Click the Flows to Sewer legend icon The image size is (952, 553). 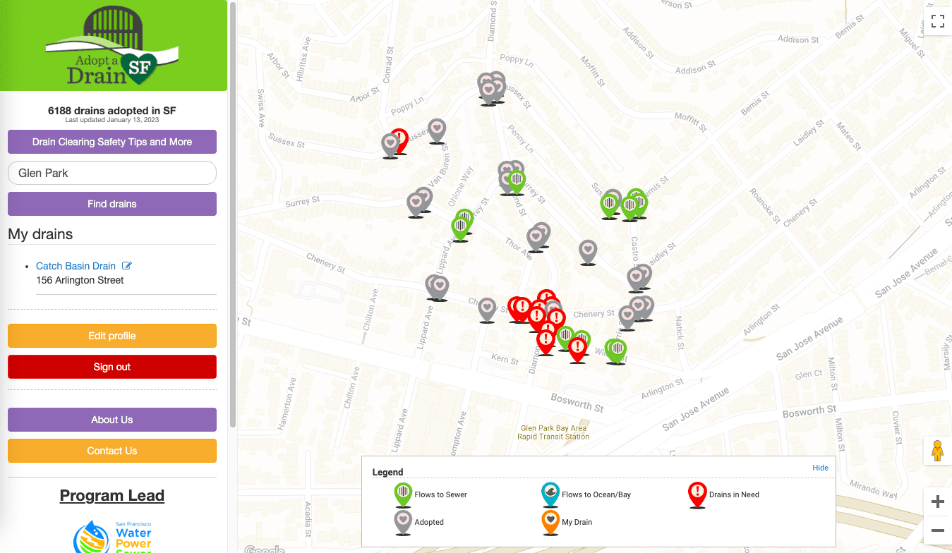coord(403,494)
